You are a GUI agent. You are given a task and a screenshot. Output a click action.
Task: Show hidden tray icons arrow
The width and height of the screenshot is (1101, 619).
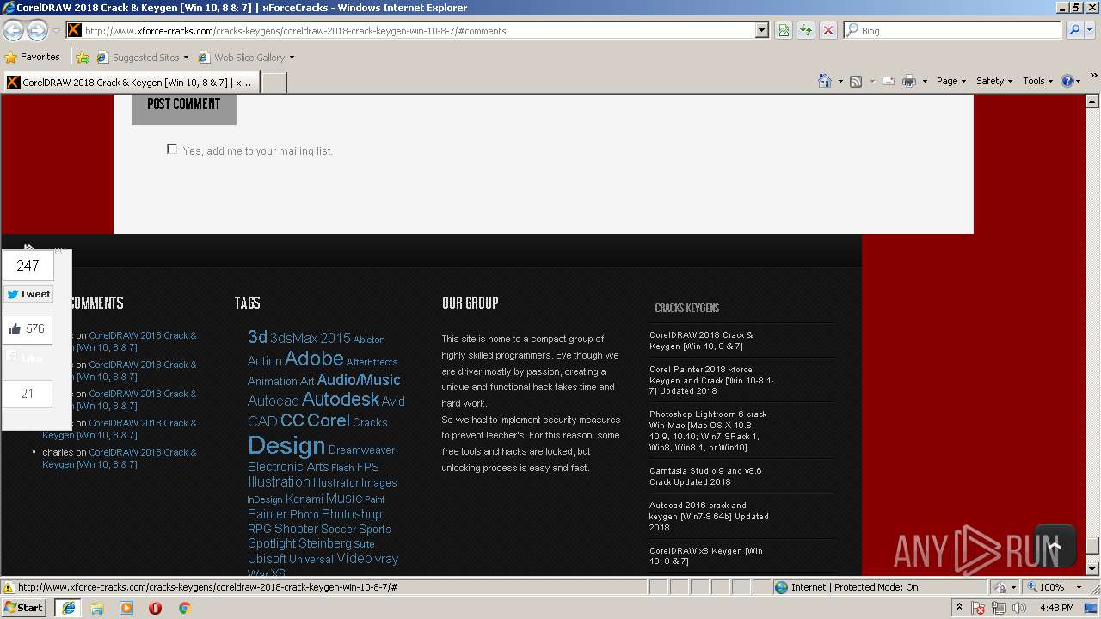coord(960,608)
